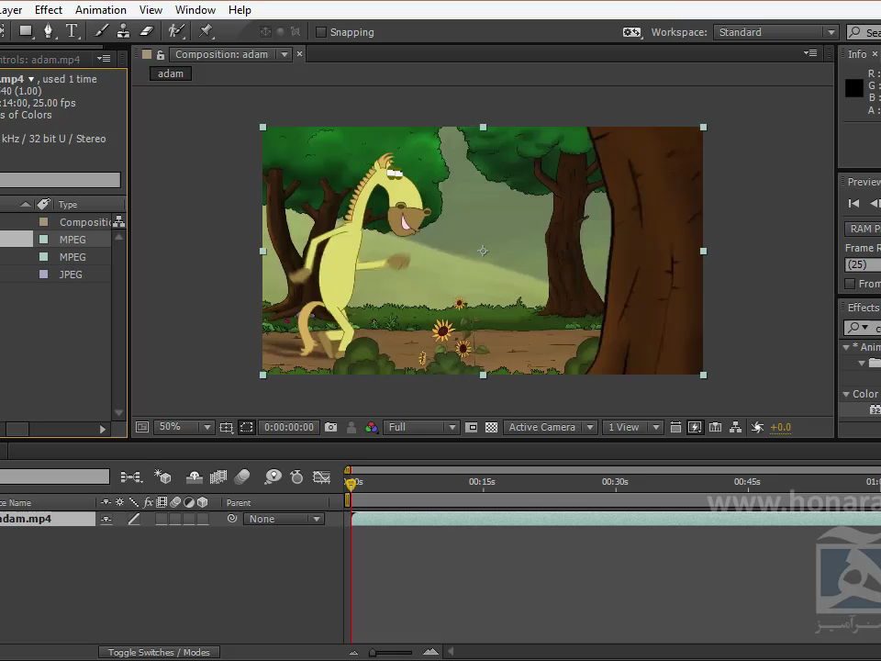
Task: Select the Brush tool
Action: coord(102,31)
